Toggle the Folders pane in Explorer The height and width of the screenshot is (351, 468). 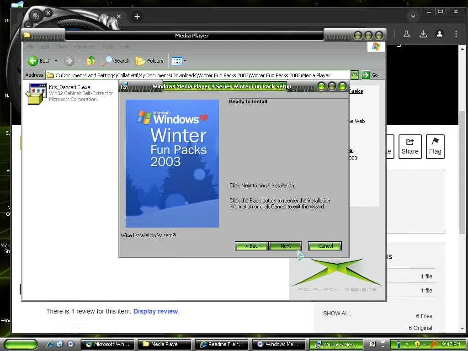(x=149, y=61)
